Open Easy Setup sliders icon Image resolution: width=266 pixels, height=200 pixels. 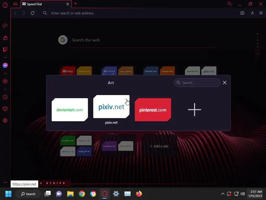point(261,13)
